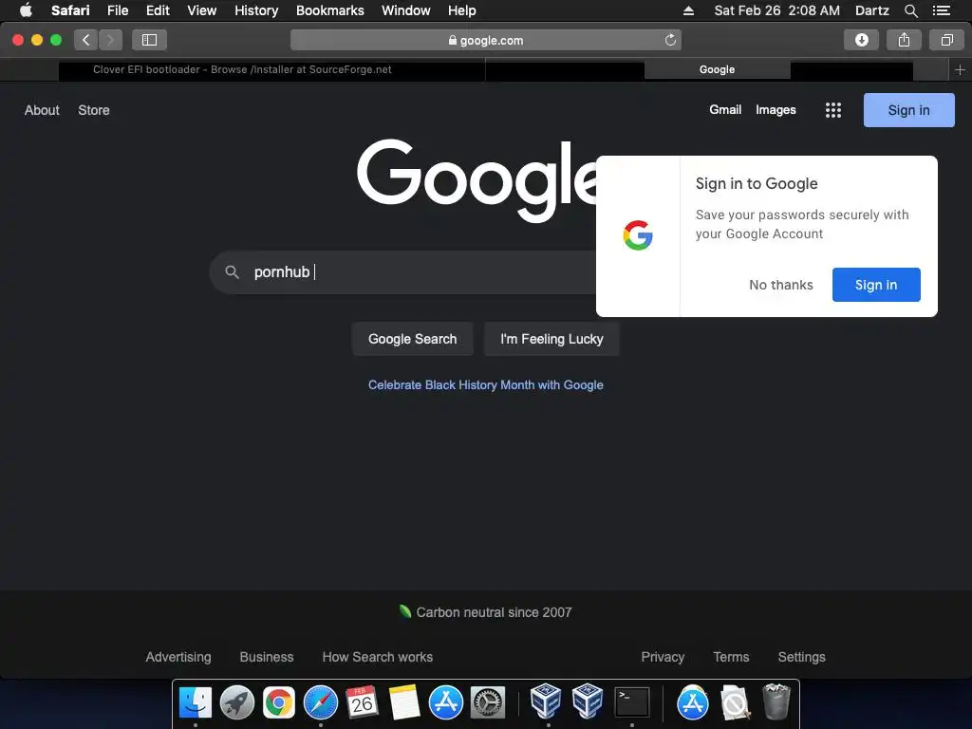The image size is (972, 729).
Task: Click the magnifier icon in Google search box
Action: pos(232,272)
